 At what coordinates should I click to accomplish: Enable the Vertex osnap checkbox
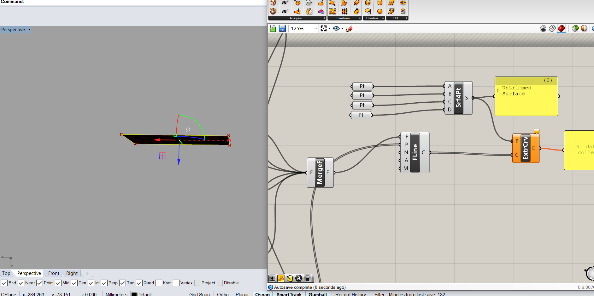click(x=176, y=283)
